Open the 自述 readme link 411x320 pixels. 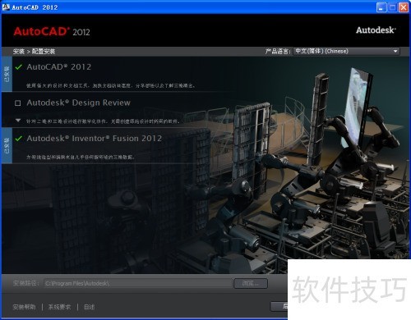90,307
